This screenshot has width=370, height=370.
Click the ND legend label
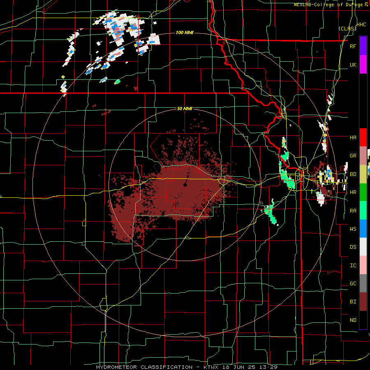(353, 320)
